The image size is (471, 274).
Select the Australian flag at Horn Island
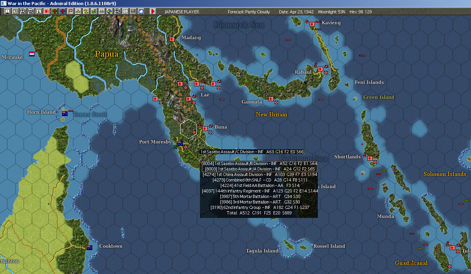click(64, 114)
